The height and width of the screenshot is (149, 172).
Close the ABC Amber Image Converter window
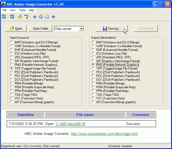point(168,4)
